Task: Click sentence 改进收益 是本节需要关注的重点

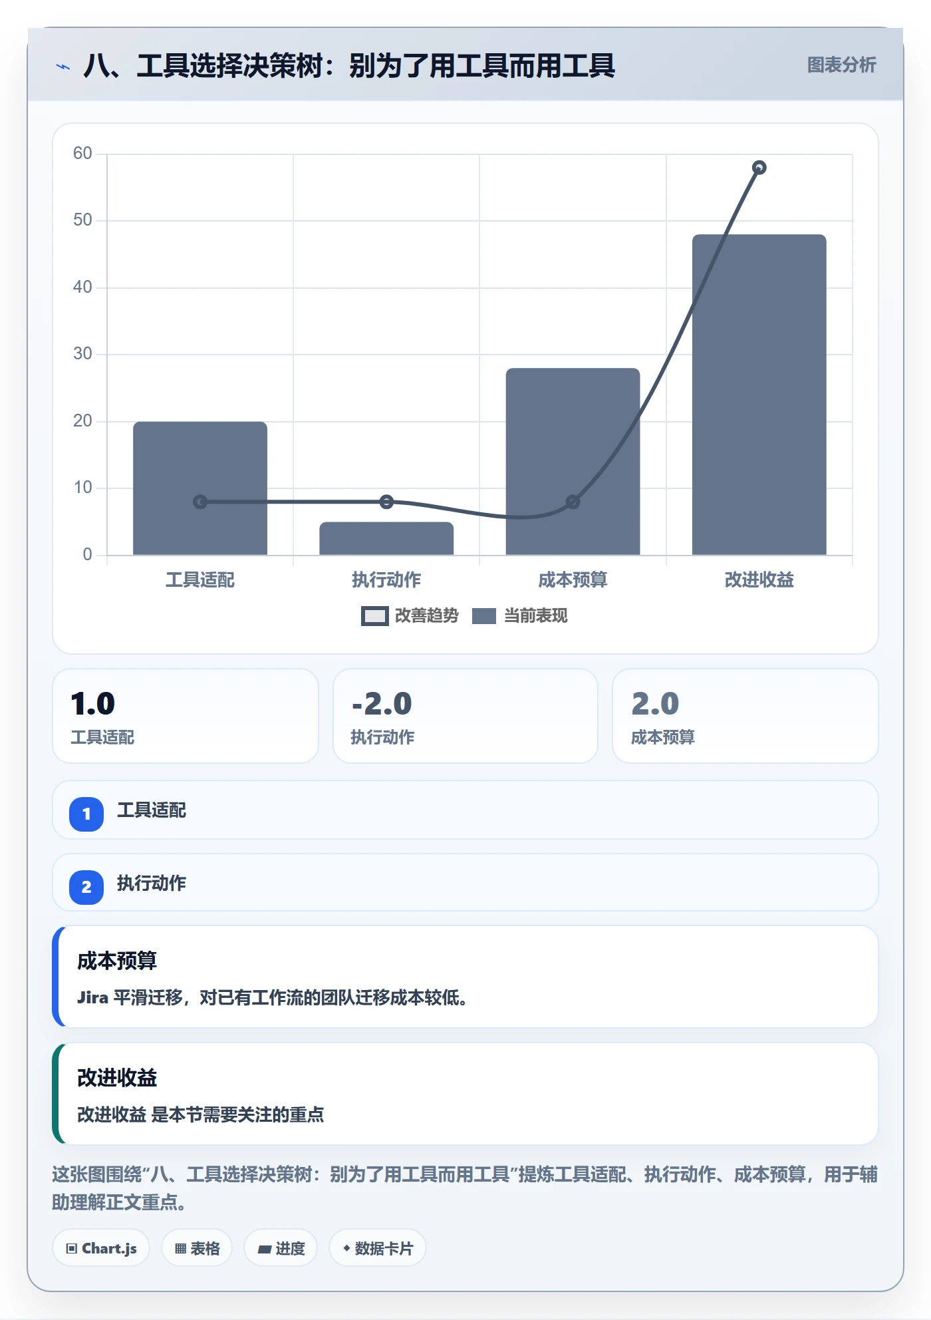Action: (201, 1114)
